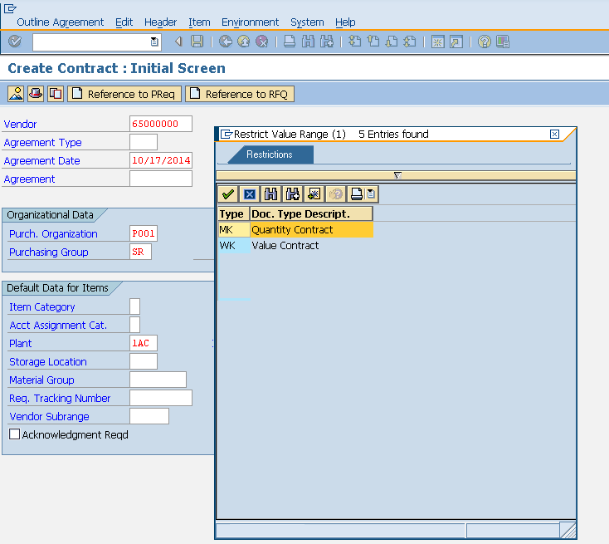Click the Purch. Organization field
This screenshot has height=544, width=609.
144,233
